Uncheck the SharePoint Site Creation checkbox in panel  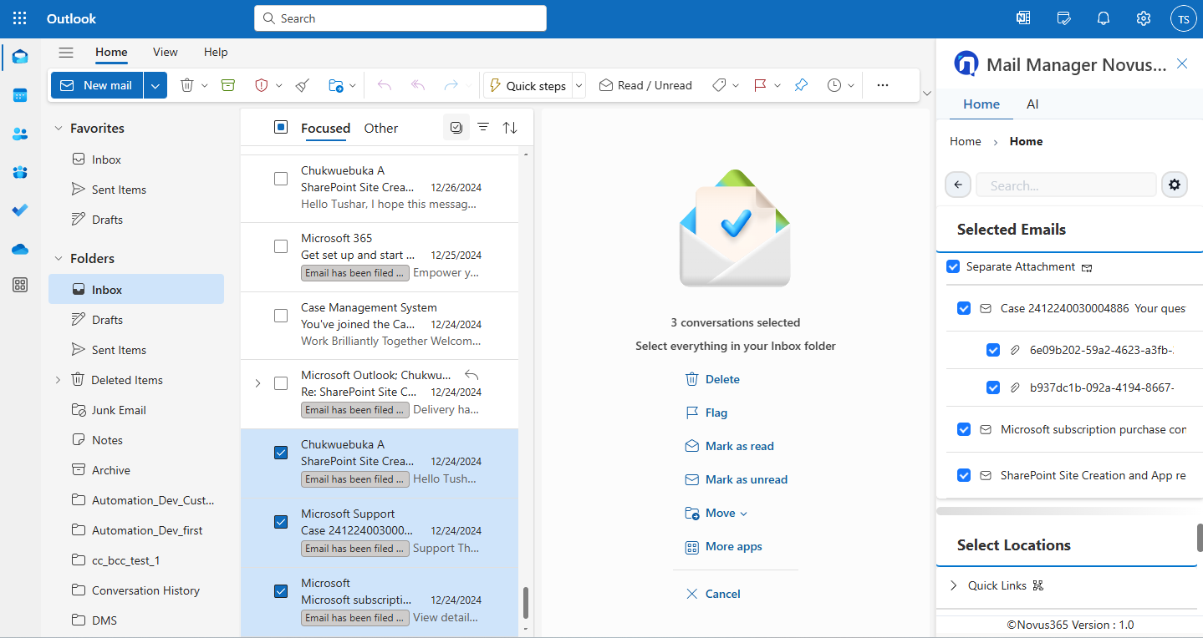[x=964, y=475]
